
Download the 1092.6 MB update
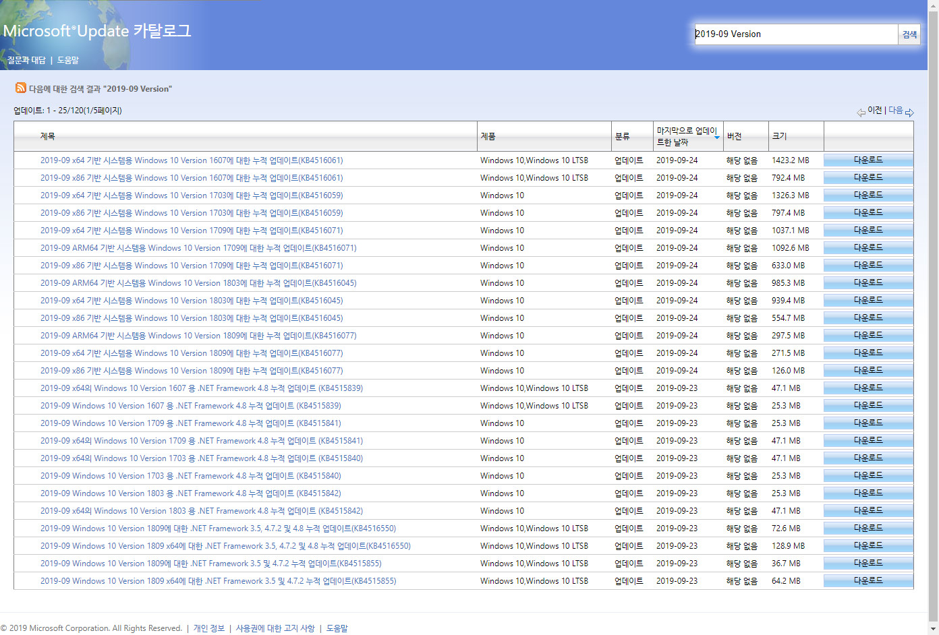(868, 248)
